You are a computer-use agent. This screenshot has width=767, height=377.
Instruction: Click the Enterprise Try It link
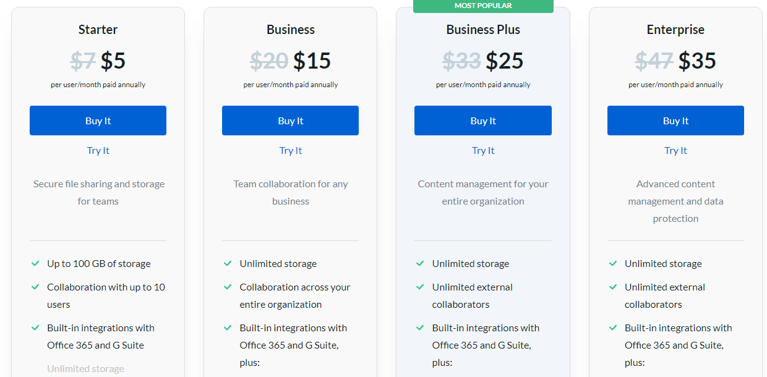tap(675, 151)
